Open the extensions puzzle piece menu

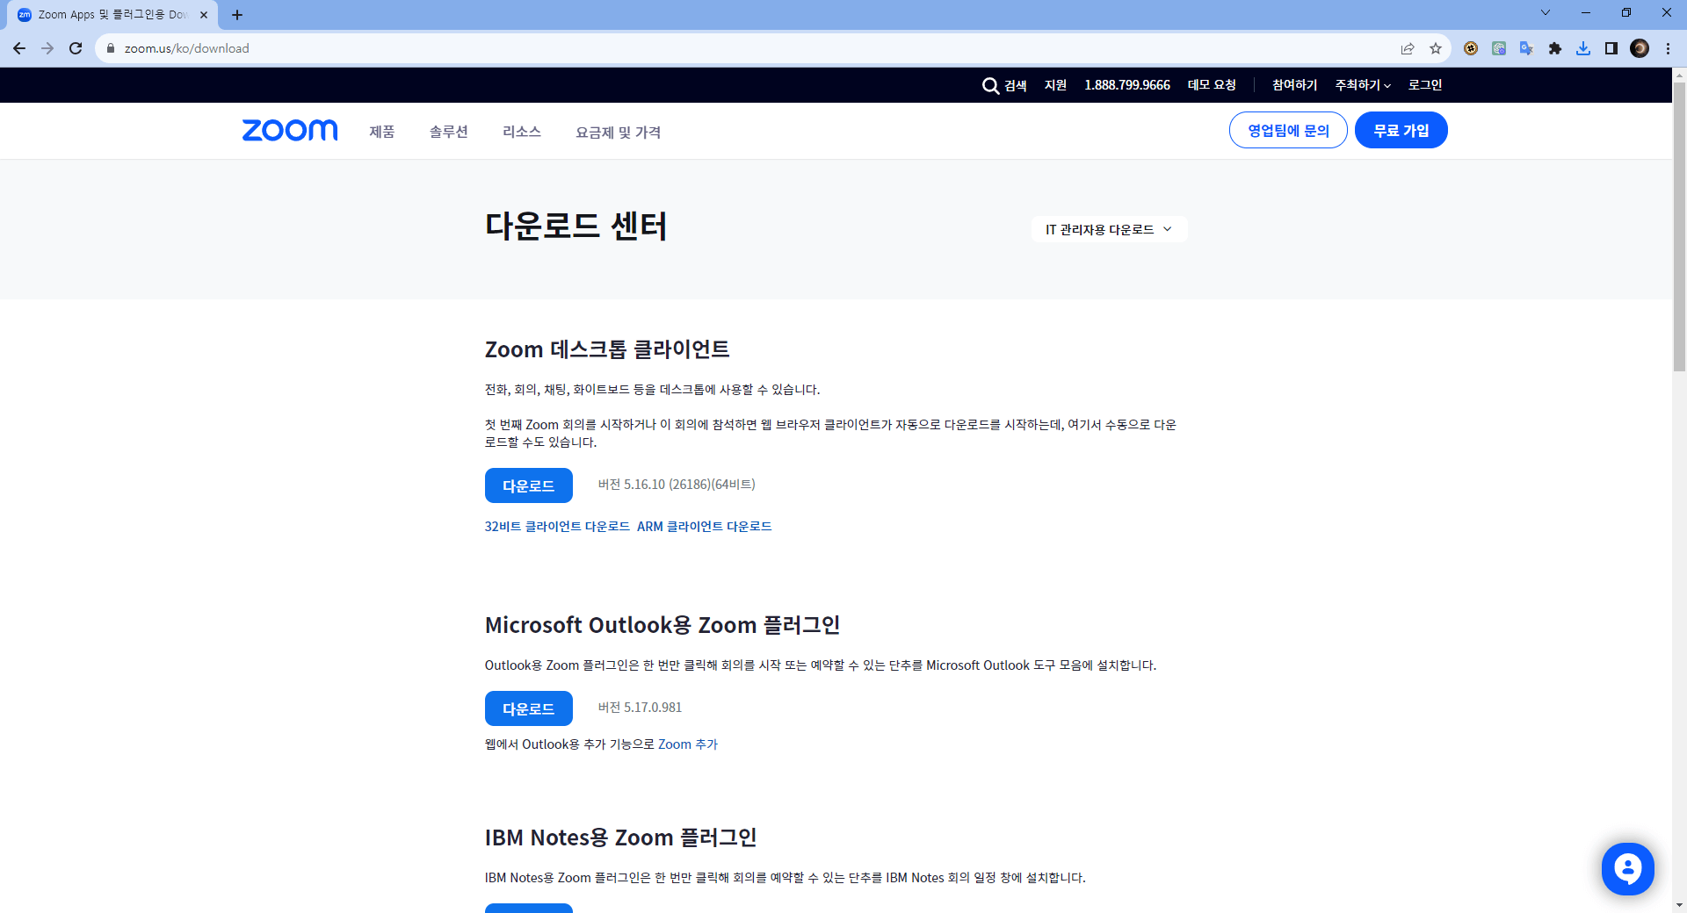pos(1555,48)
